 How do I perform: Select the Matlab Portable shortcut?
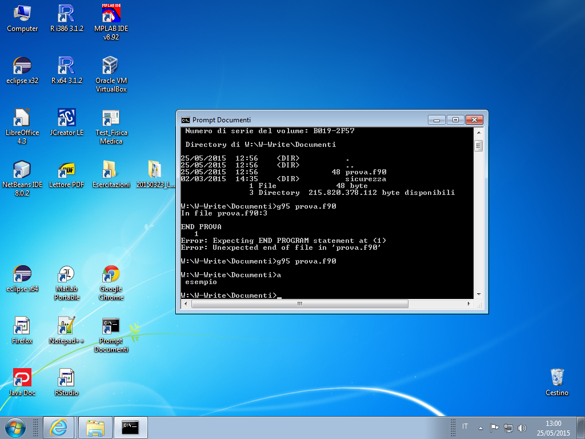[66, 274]
